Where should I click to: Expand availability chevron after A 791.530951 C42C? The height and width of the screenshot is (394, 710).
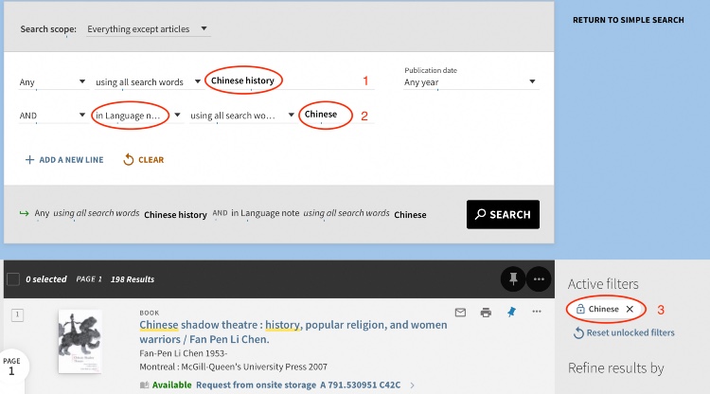pyautogui.click(x=412, y=385)
